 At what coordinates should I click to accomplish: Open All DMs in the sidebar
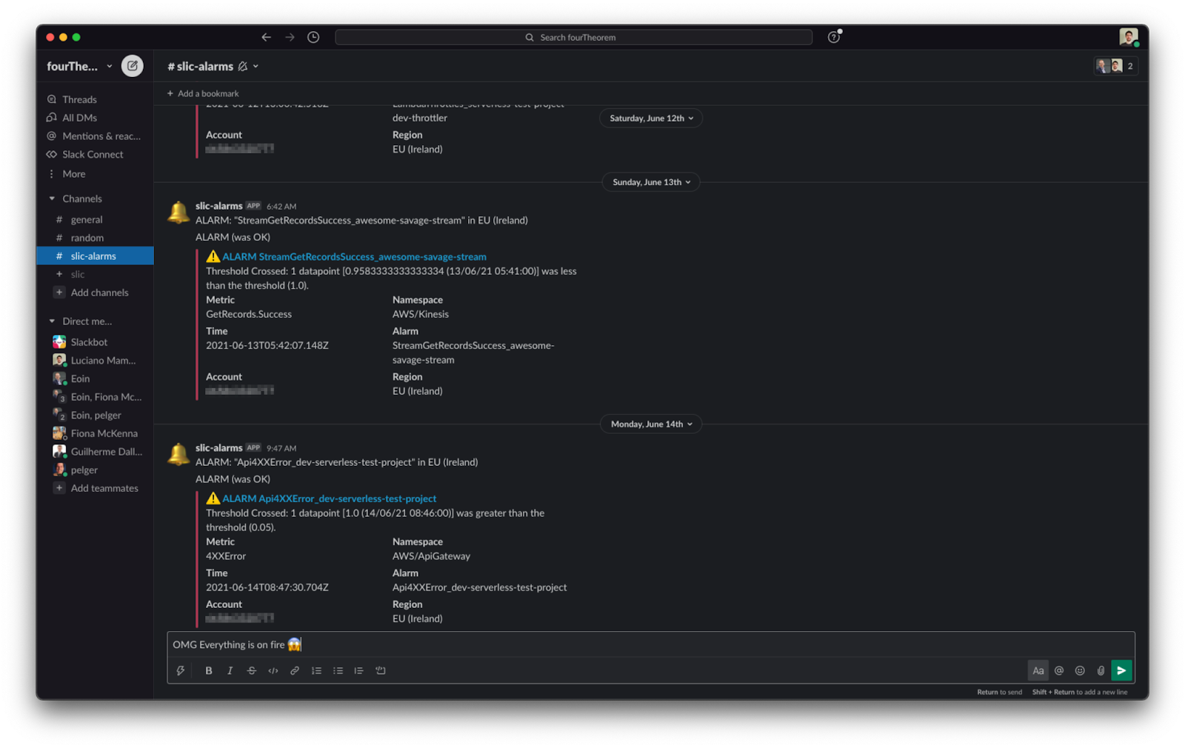[x=79, y=118]
